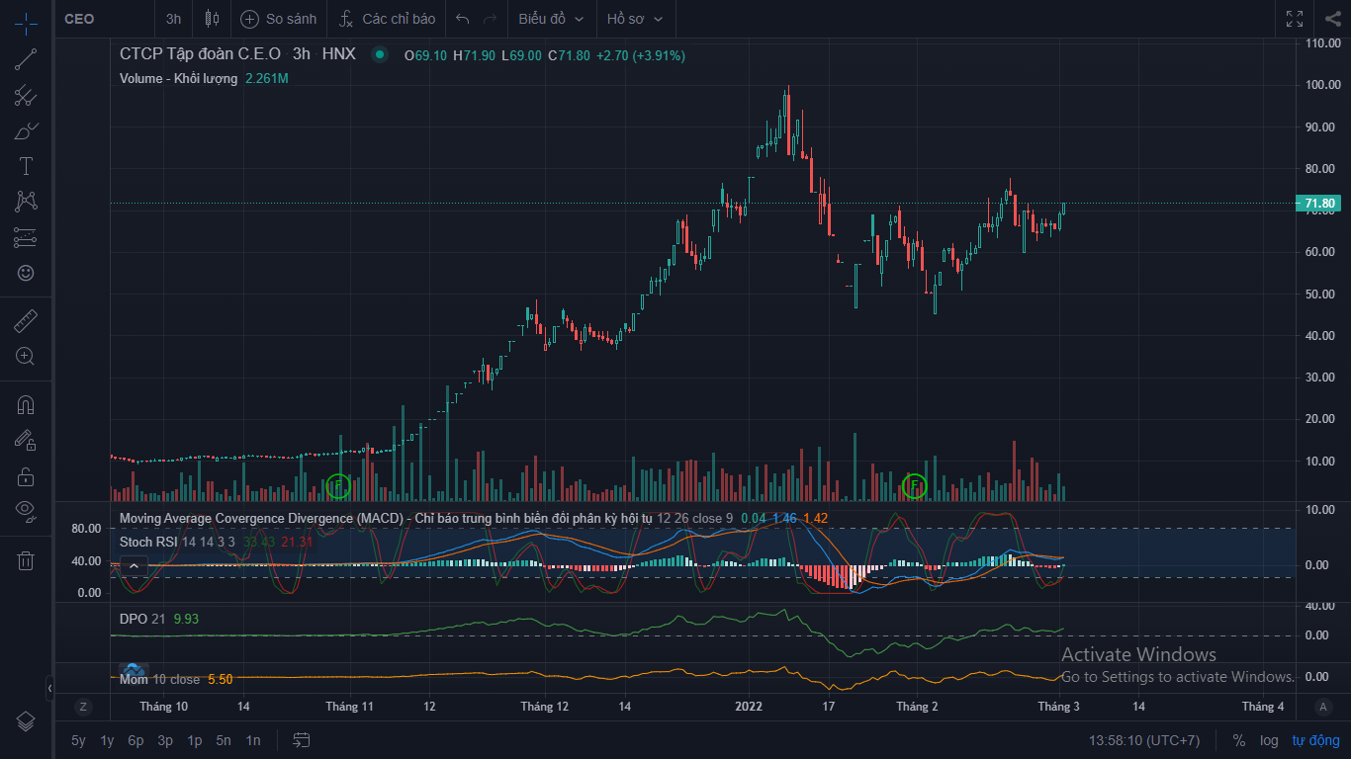This screenshot has width=1351, height=759.
Task: Select the ruler measure tool
Action: click(26, 321)
